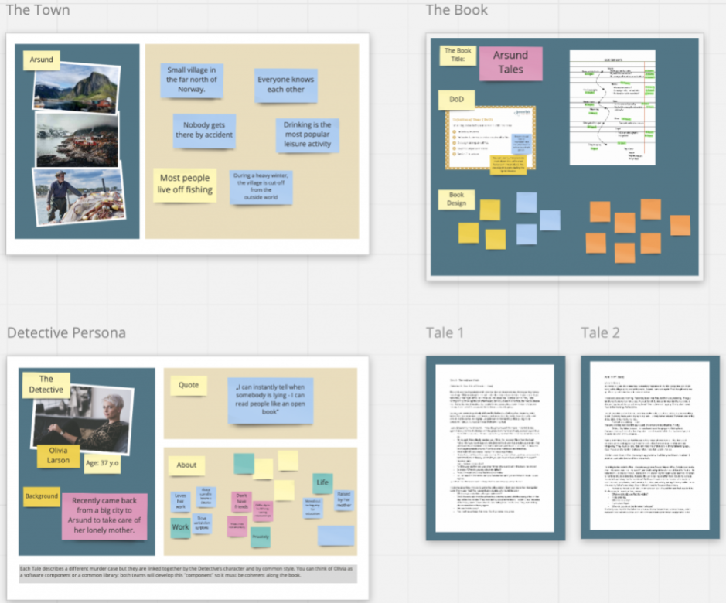Select the "Age: 37 y.o" note
The image size is (726, 603).
[x=102, y=463]
